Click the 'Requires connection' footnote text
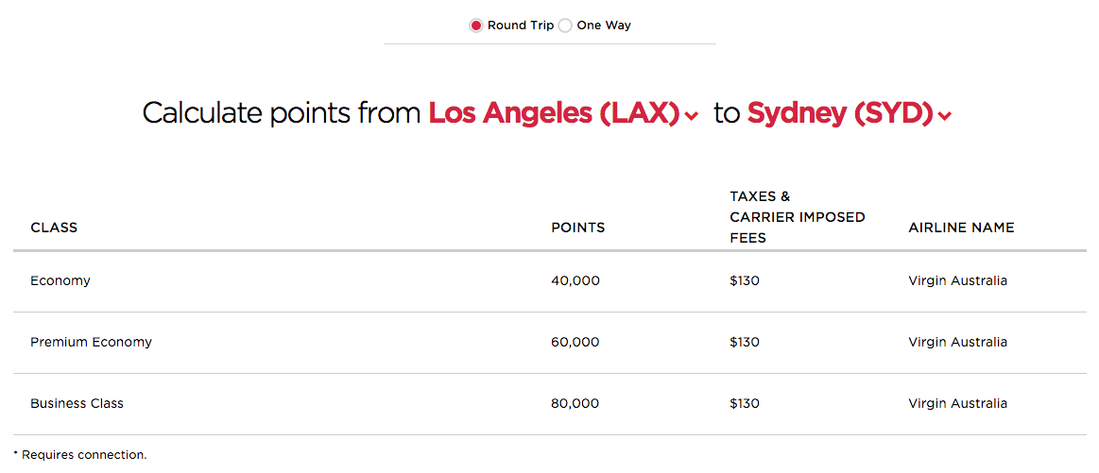The width and height of the screenshot is (1099, 473). [x=84, y=455]
